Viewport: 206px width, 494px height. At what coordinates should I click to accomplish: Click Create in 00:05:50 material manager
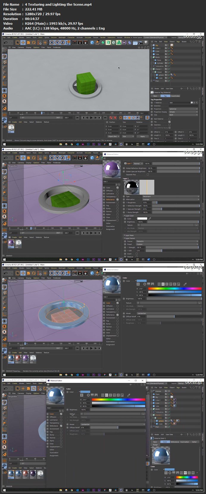[14, 237]
